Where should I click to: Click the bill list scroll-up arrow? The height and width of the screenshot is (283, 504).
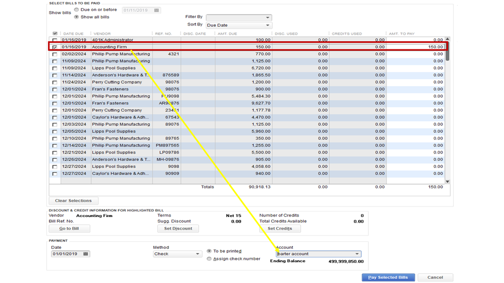(447, 39)
